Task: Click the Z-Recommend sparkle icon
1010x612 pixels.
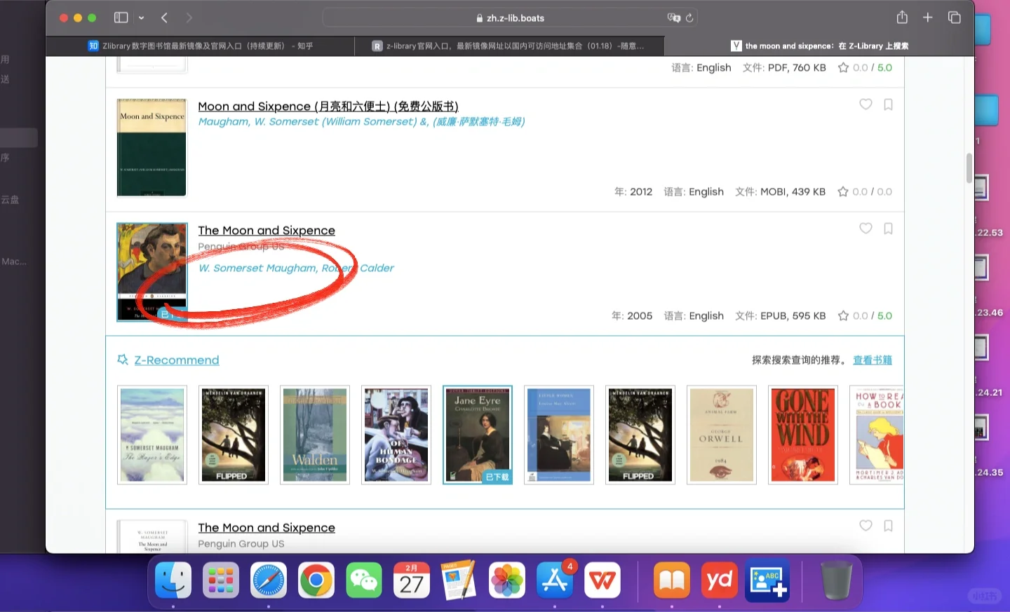Action: tap(123, 360)
